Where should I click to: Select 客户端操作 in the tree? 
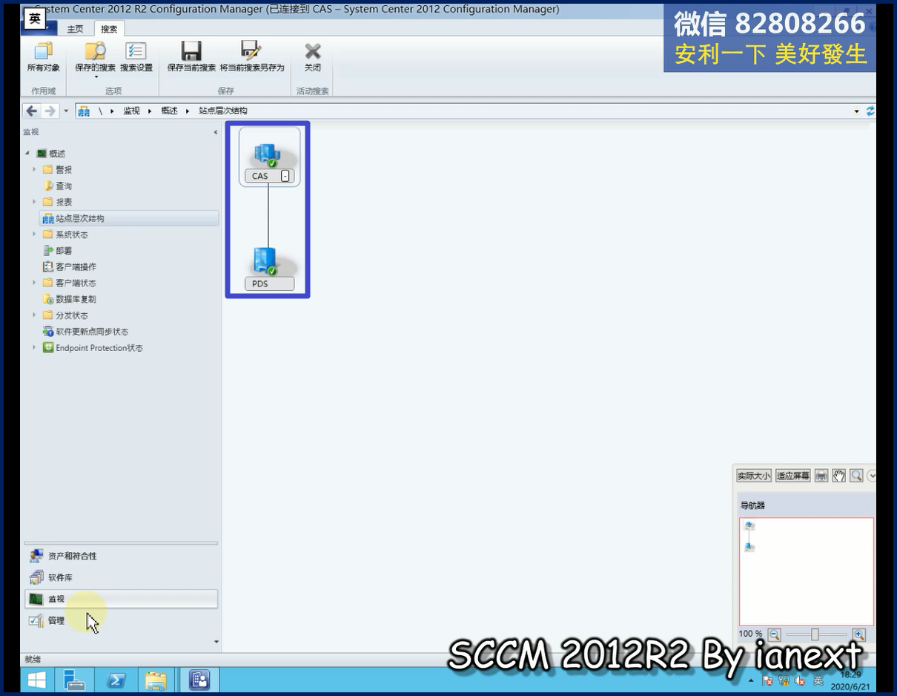coord(76,267)
